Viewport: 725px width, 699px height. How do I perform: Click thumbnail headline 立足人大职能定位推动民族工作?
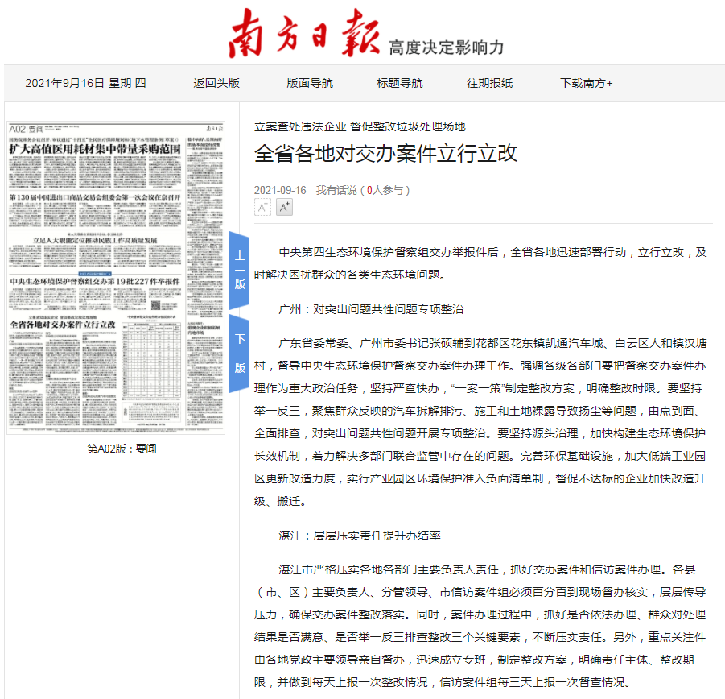(94, 241)
